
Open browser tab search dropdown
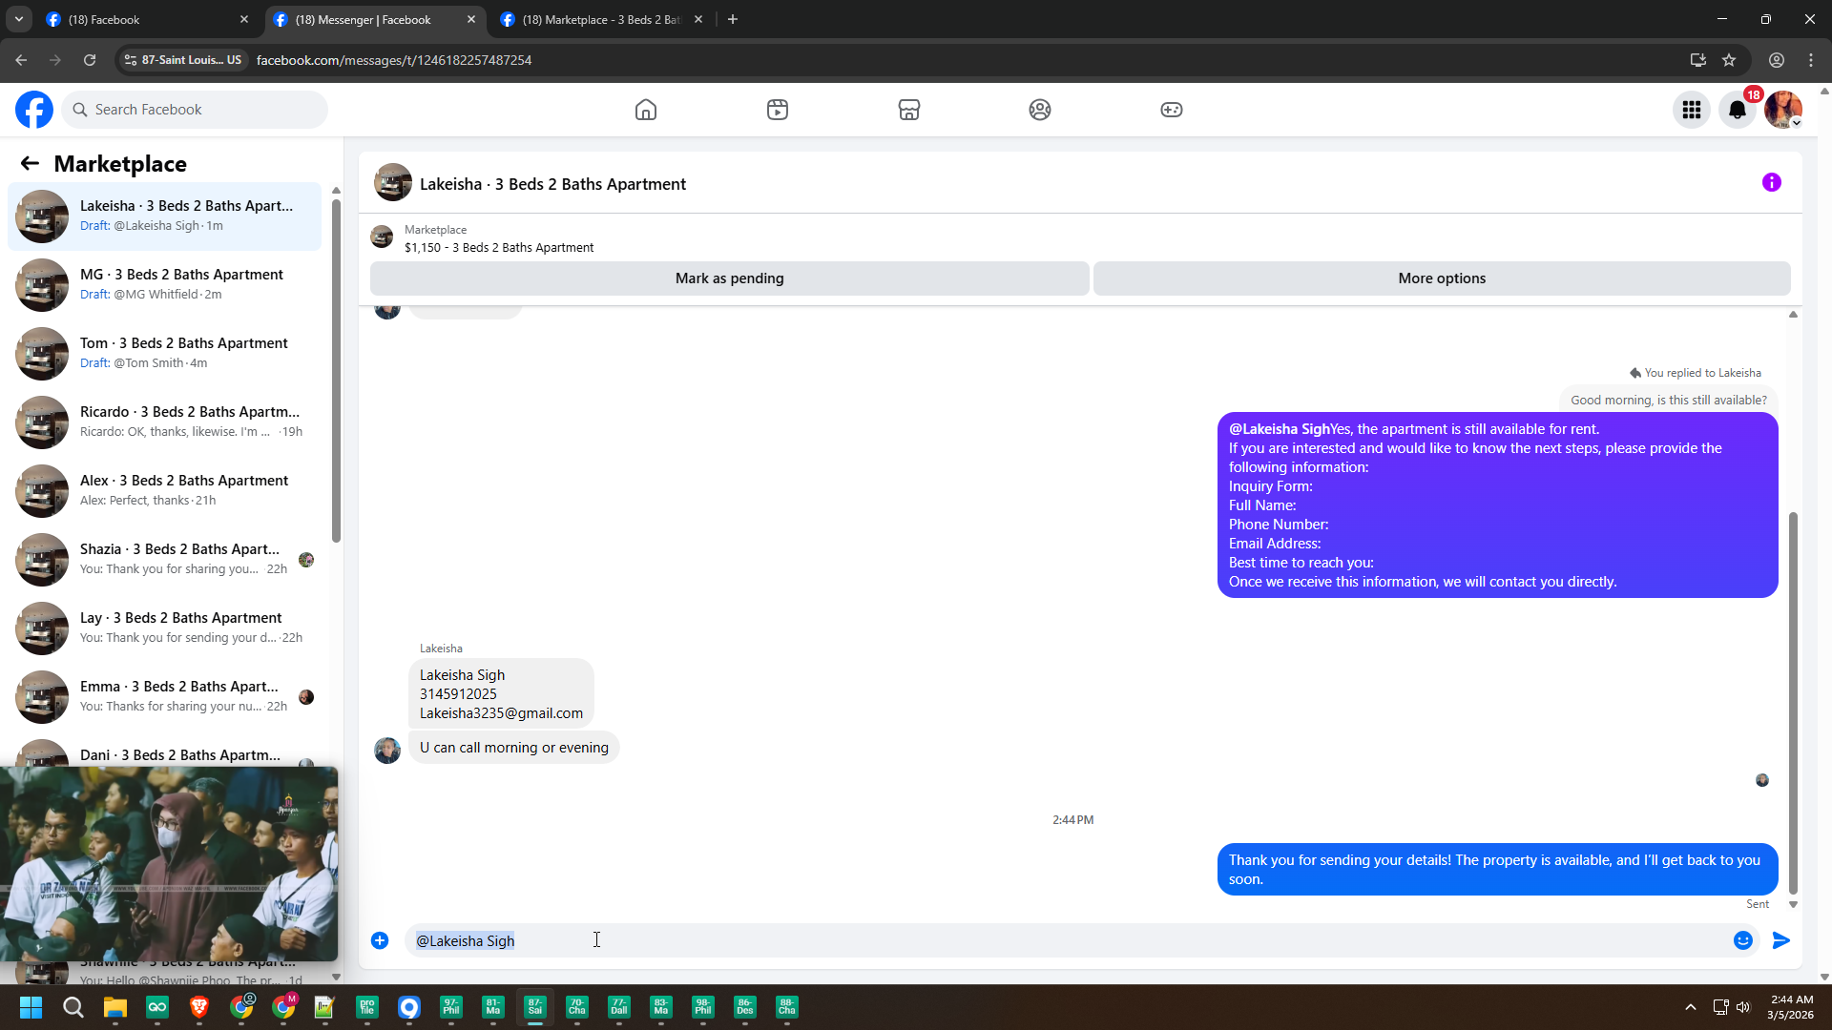pos(18,19)
